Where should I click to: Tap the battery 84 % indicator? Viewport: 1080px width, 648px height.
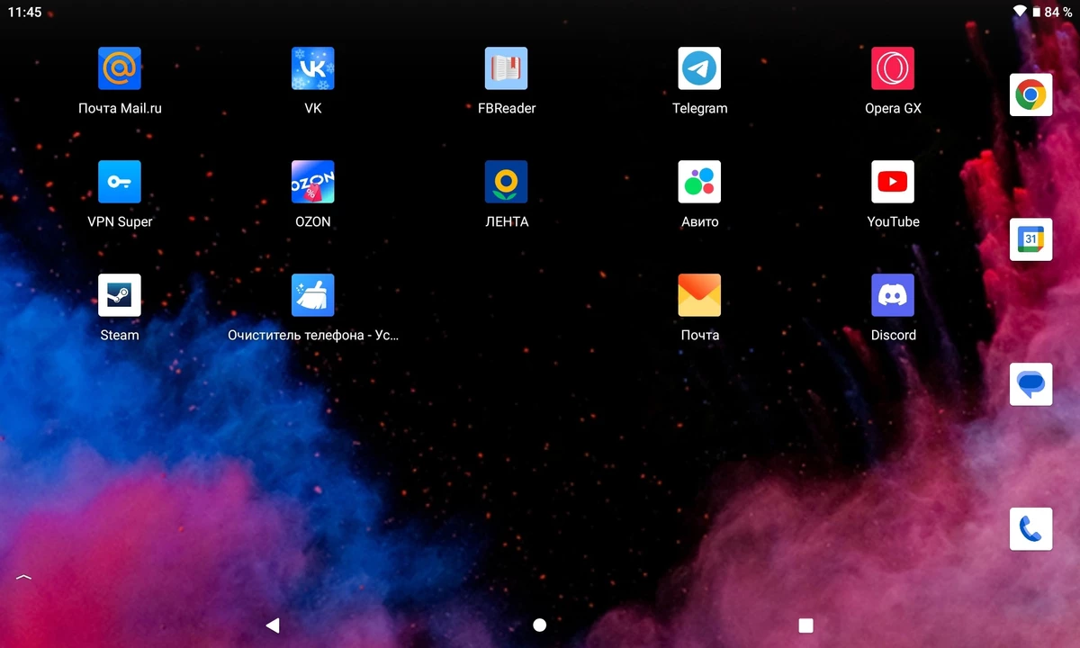(1052, 12)
